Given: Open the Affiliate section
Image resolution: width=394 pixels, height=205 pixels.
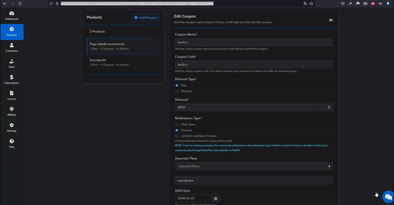Looking at the screenshot, I should [11, 112].
